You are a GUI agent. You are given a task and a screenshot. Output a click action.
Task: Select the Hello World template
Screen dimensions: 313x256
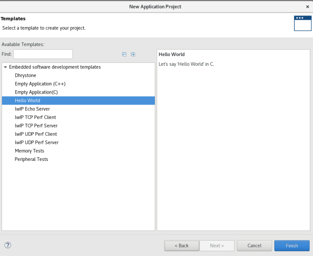(x=27, y=100)
